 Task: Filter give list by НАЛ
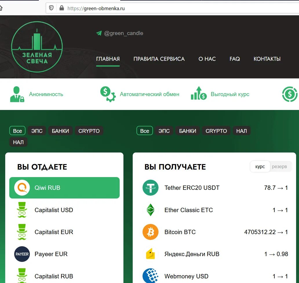[18, 142]
